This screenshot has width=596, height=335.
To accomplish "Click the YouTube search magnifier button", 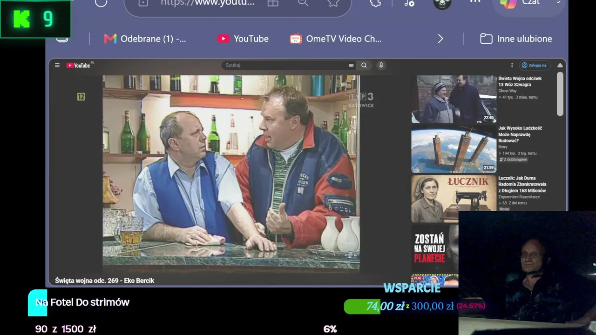I will [x=364, y=65].
